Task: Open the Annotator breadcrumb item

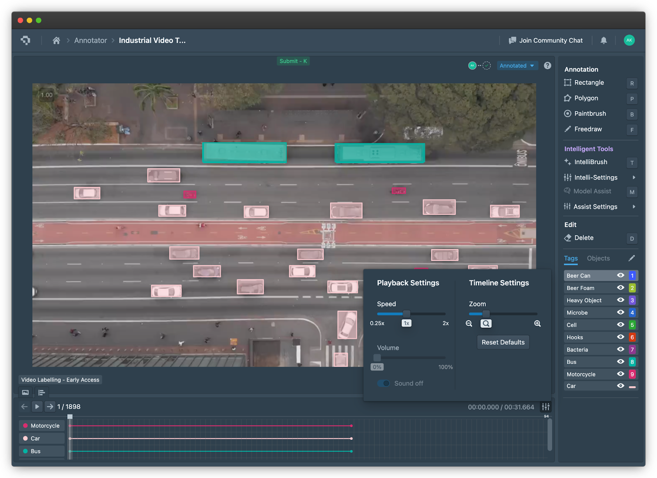Action: click(x=90, y=40)
